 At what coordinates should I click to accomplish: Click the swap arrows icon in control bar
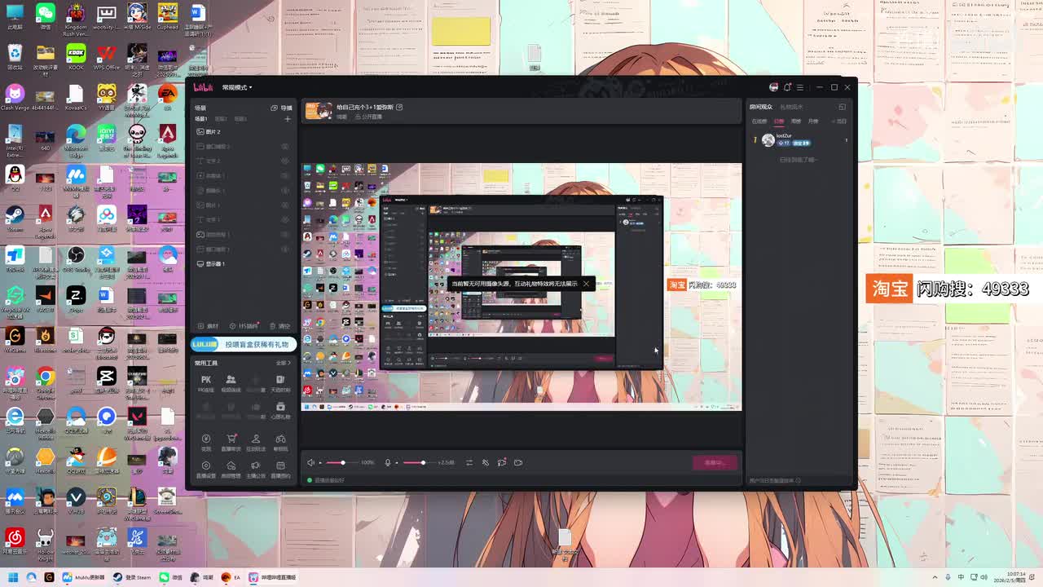tap(469, 462)
